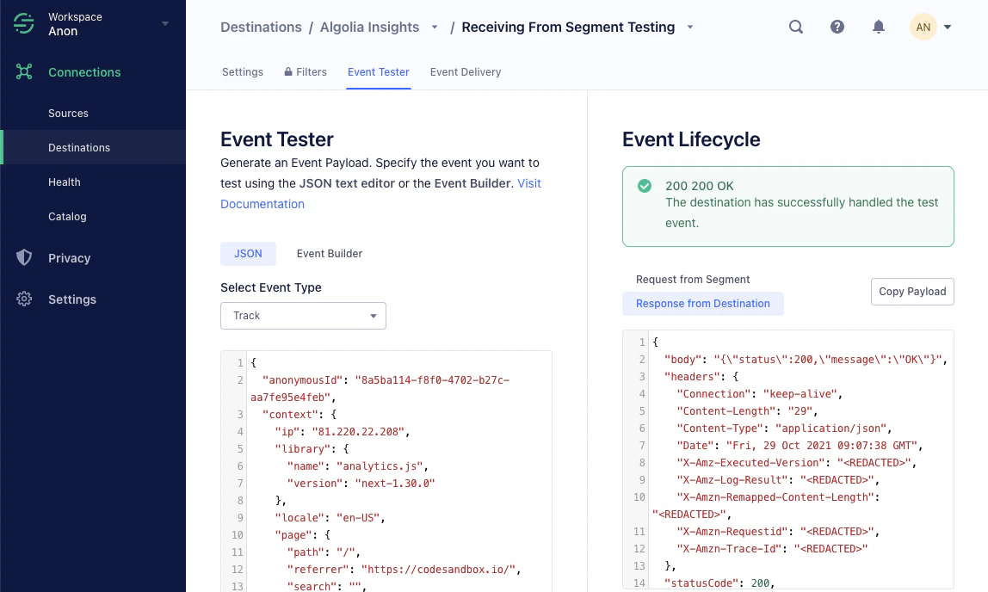This screenshot has height=592, width=988.
Task: Open the destination Settings tab
Action: (x=242, y=72)
